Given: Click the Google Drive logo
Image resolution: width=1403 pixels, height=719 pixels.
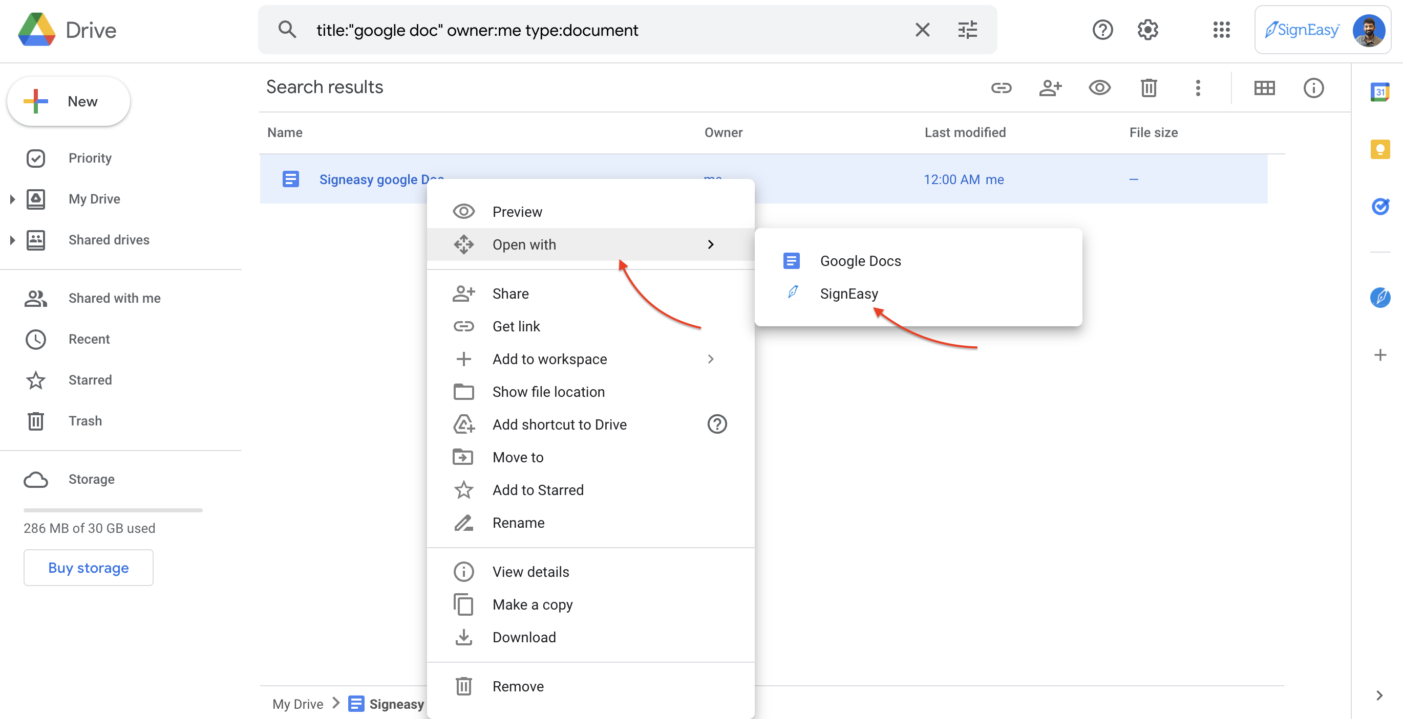Looking at the screenshot, I should 67,30.
